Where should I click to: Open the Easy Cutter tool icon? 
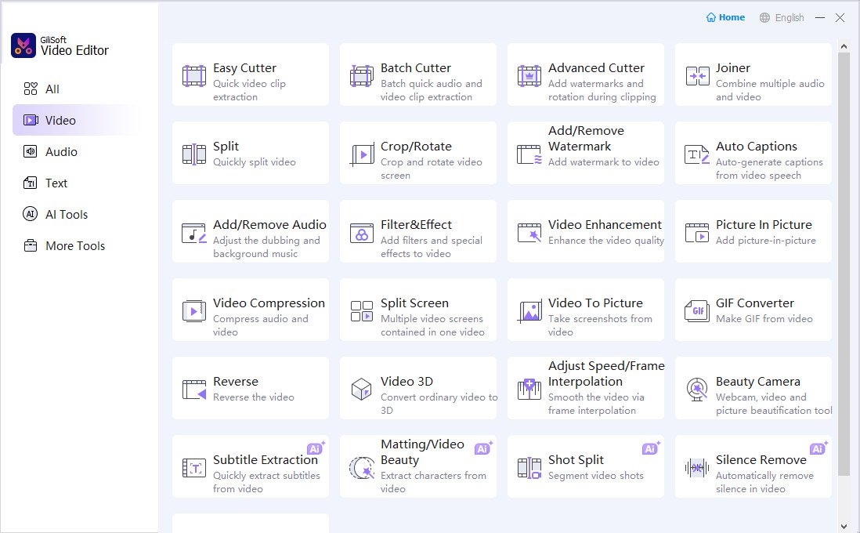[x=193, y=76]
